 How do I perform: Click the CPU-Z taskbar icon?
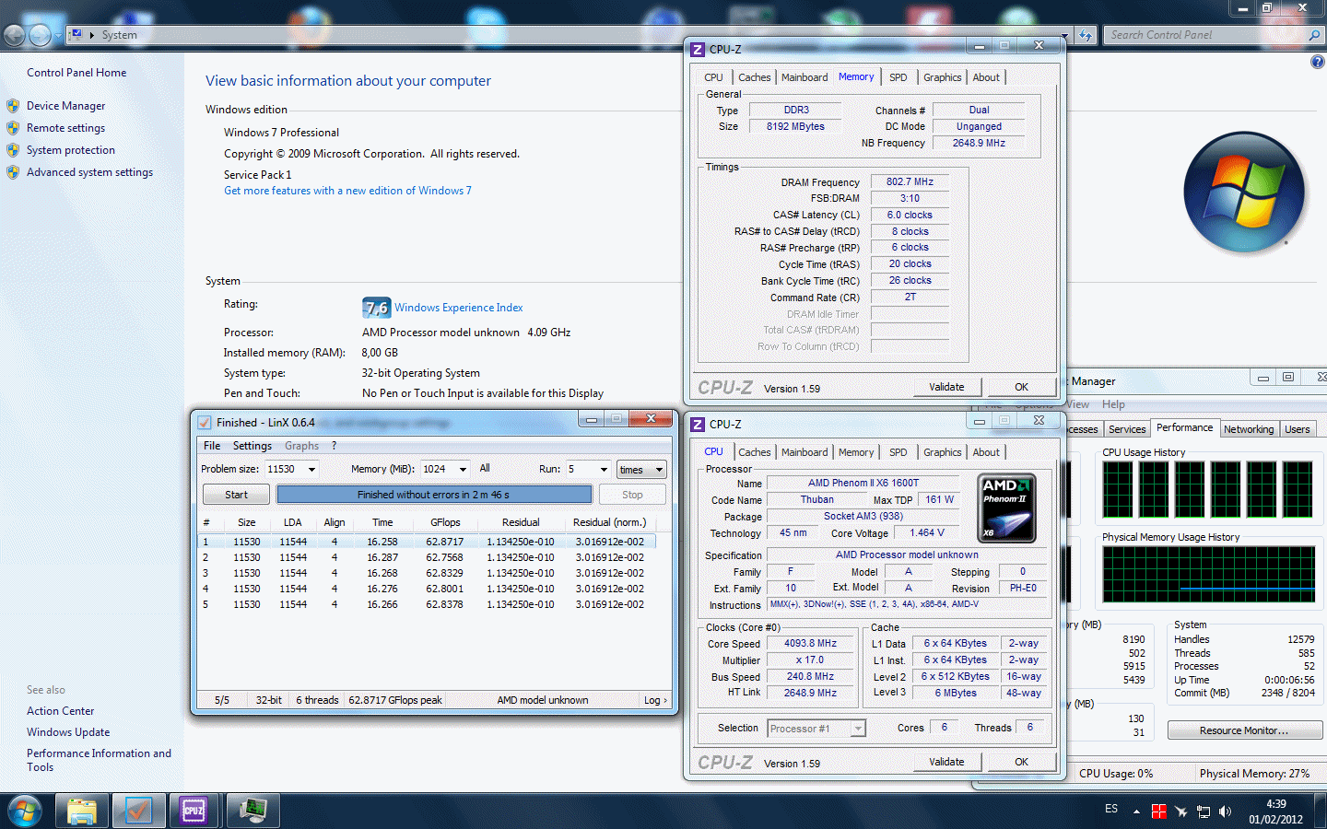tap(194, 811)
